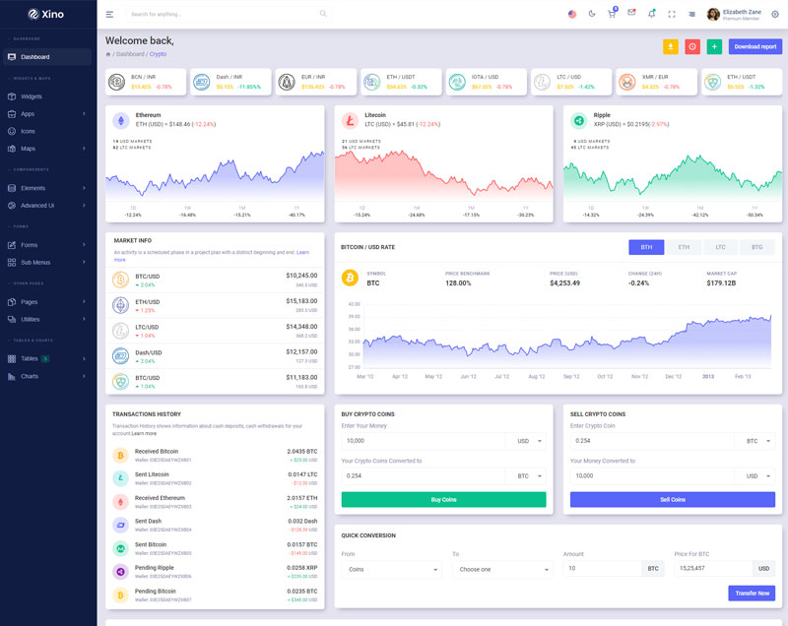
Task: Click the green plus icon button
Action: pos(714,46)
